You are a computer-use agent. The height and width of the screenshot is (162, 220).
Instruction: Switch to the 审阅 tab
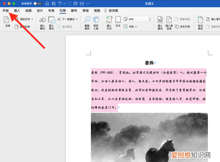[x=85, y=11]
